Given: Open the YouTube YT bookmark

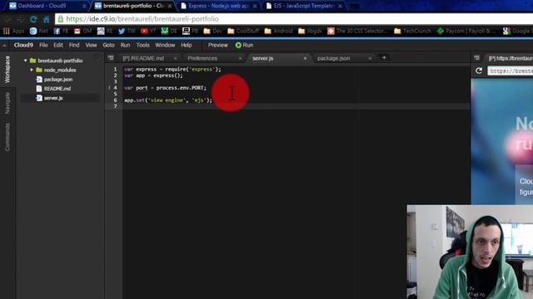Looking at the screenshot, I should click(x=148, y=32).
